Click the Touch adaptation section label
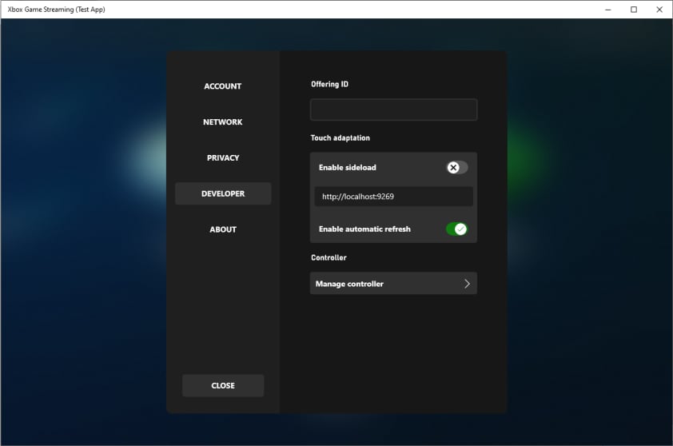This screenshot has height=446, width=673. [340, 137]
